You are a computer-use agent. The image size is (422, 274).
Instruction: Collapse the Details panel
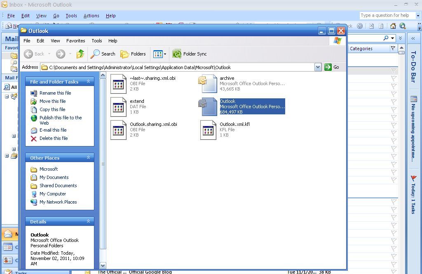(x=88, y=221)
